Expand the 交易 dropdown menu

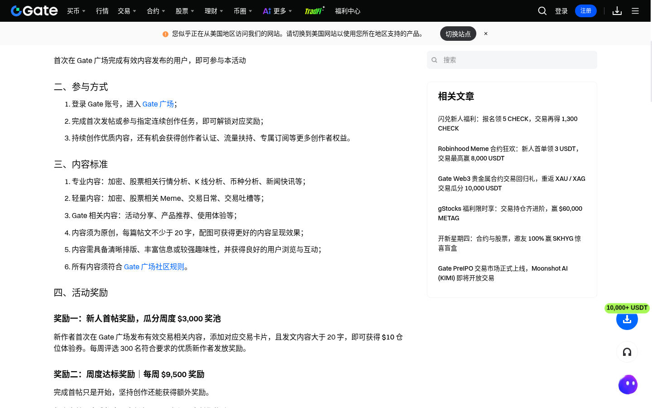click(127, 11)
